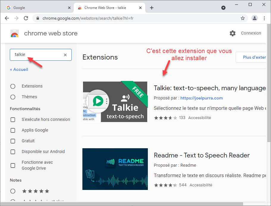271x206 pixels.
Task: Select the Extensions radio button
Action: [x=13, y=86]
